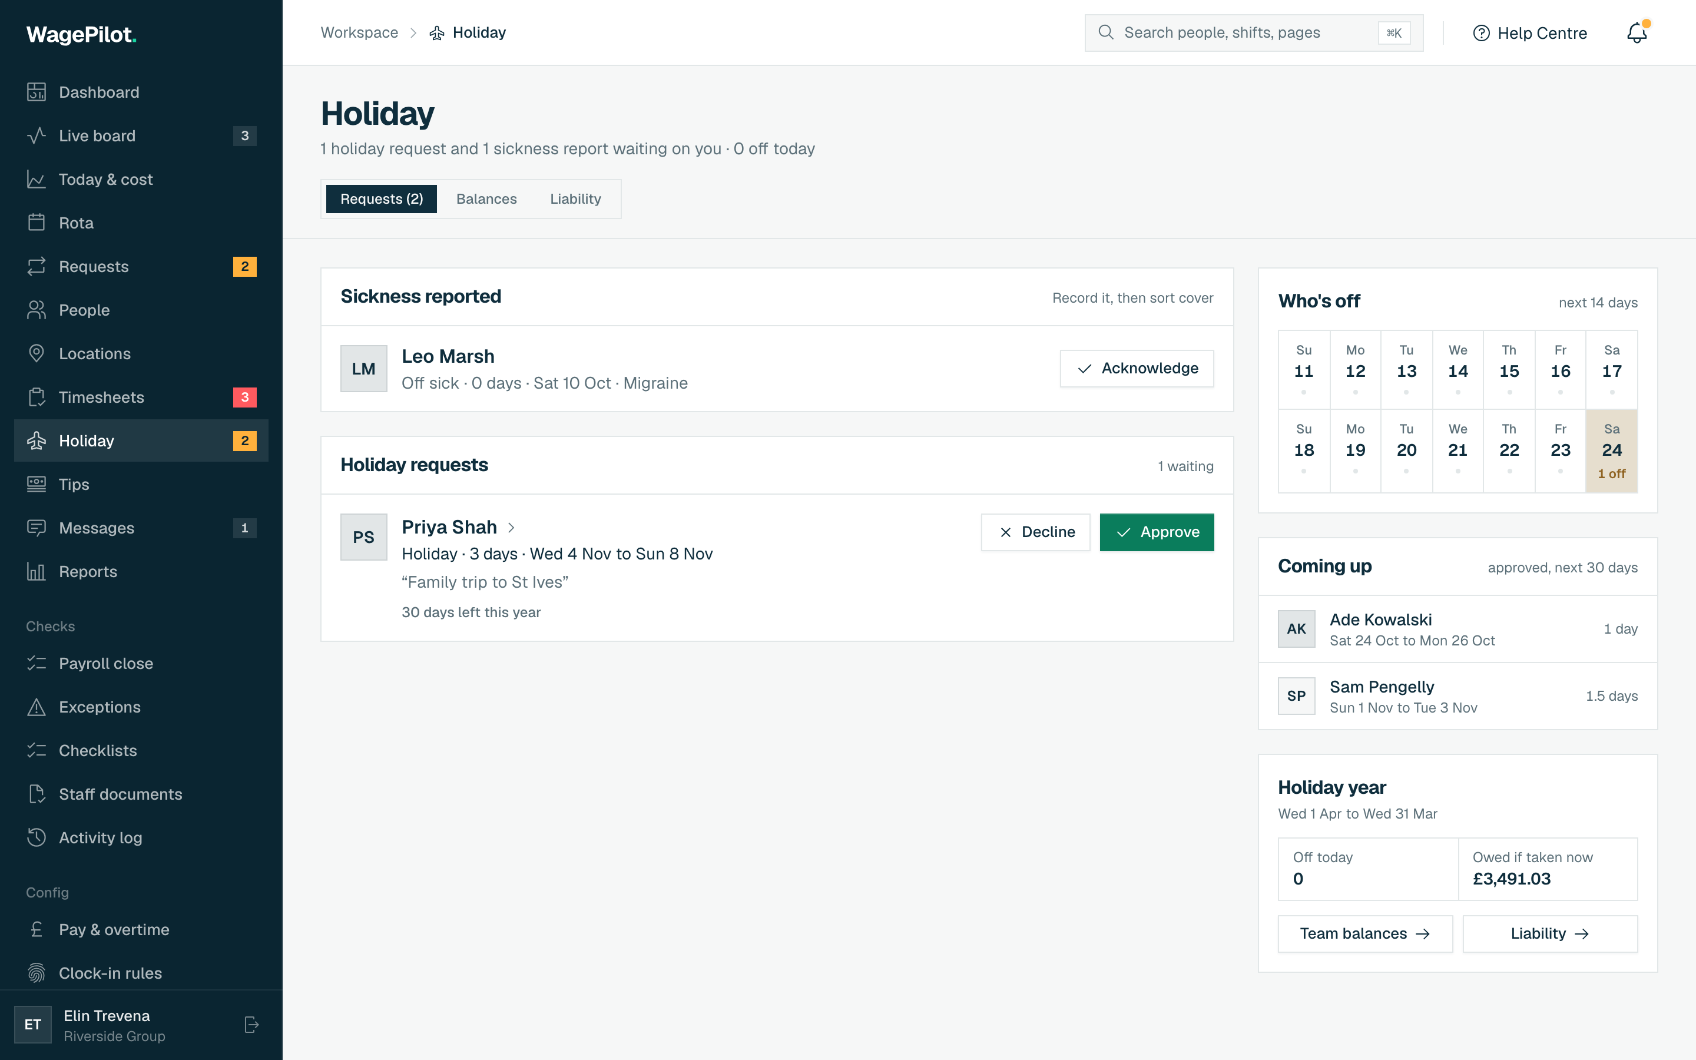The width and height of the screenshot is (1696, 1060).
Task: Open Checklists in the sidebar
Action: (141, 750)
